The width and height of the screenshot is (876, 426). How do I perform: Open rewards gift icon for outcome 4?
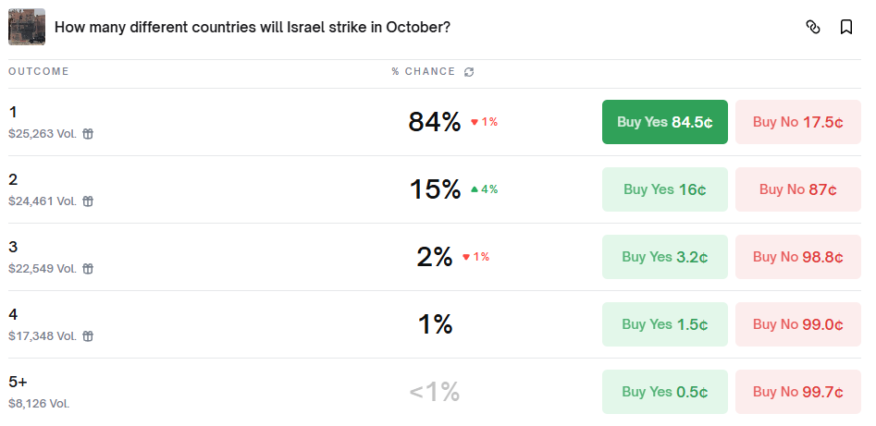coord(88,336)
